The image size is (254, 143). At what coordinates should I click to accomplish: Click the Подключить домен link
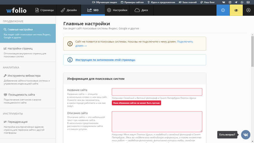coord(185,42)
